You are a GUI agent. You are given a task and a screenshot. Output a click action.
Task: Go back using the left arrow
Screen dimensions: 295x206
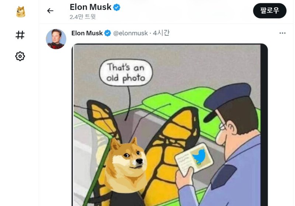tap(50, 11)
